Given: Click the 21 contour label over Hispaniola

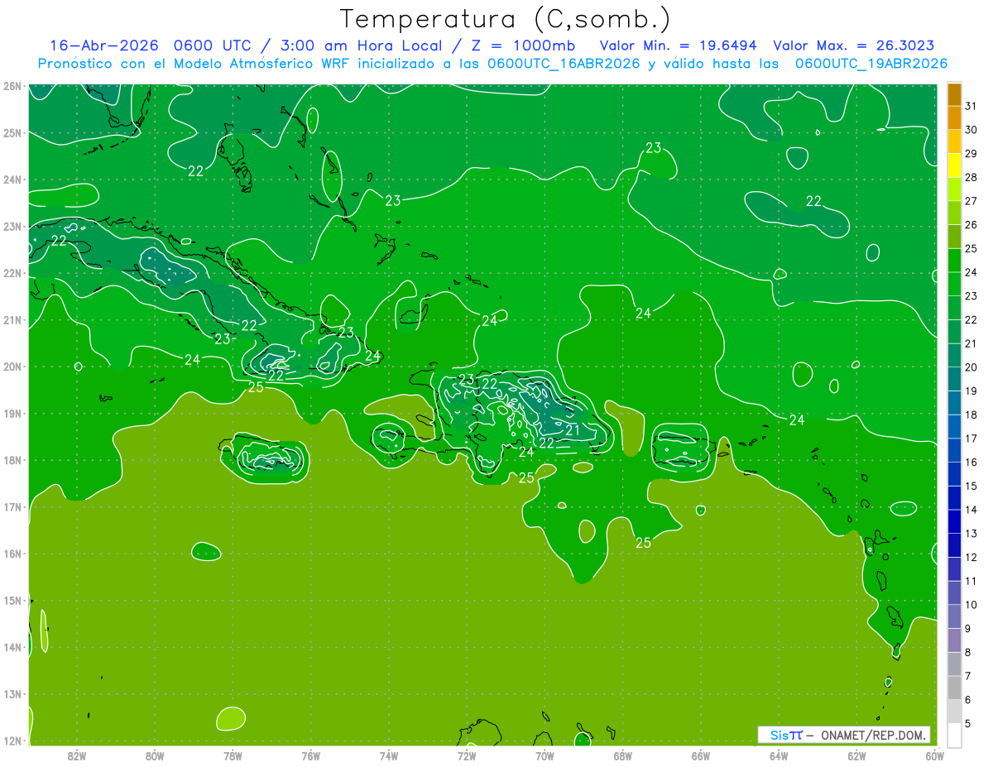Looking at the screenshot, I should point(572,429).
